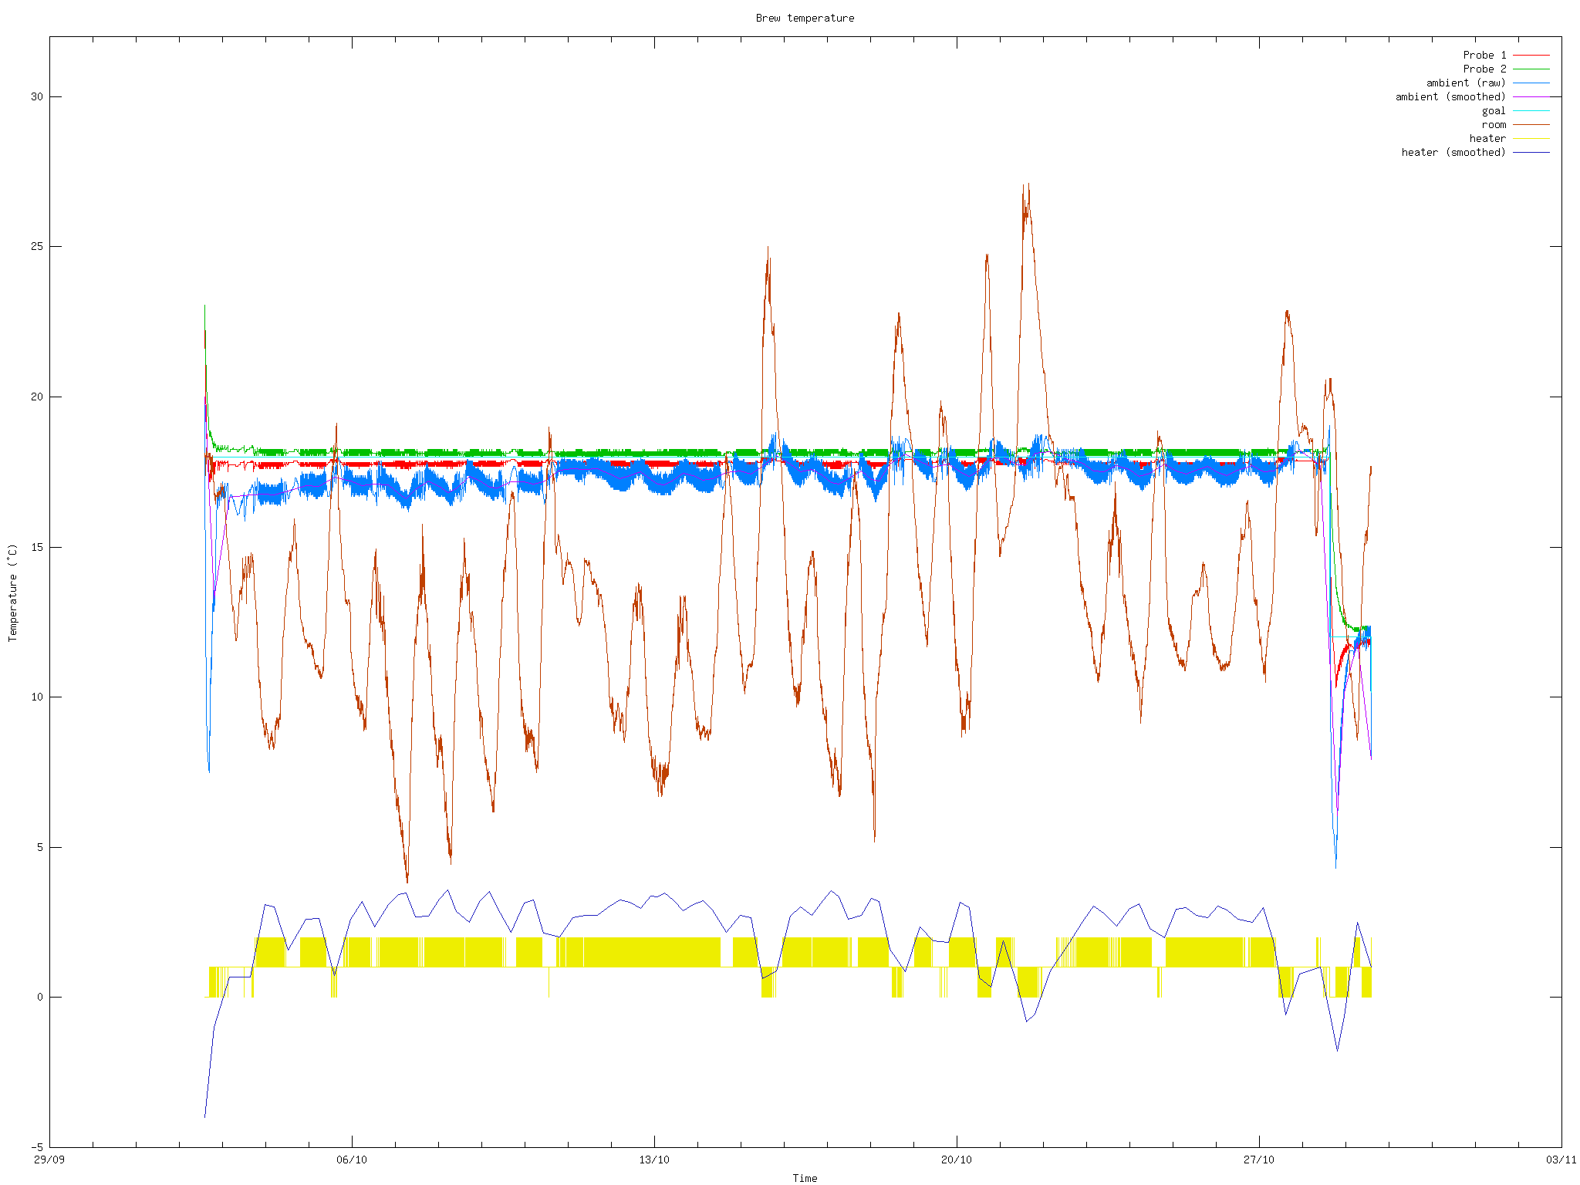Image resolution: width=1580 pixels, height=1185 pixels.
Task: Click the x-axis date label '29/09'
Action: point(49,1160)
